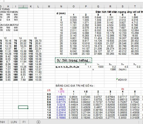Click bold spacing value 125 beside 16.08
Viewport: 143px width, 124px height.
click(31, 59)
